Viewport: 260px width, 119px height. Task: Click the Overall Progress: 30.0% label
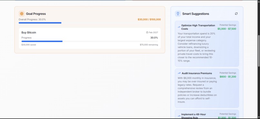(x=32, y=19)
